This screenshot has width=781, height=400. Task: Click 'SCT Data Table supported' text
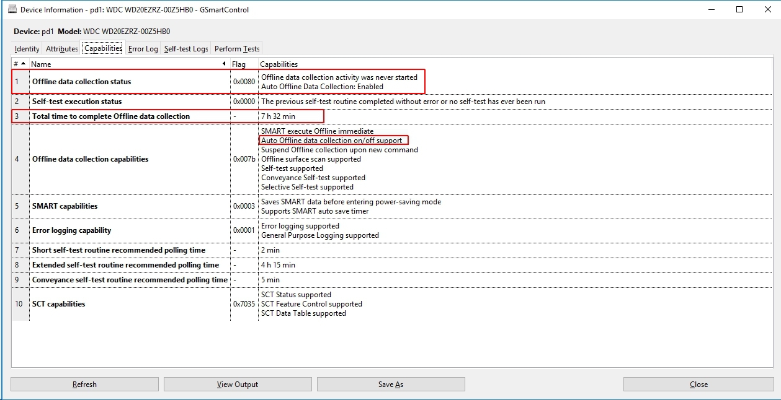point(303,313)
